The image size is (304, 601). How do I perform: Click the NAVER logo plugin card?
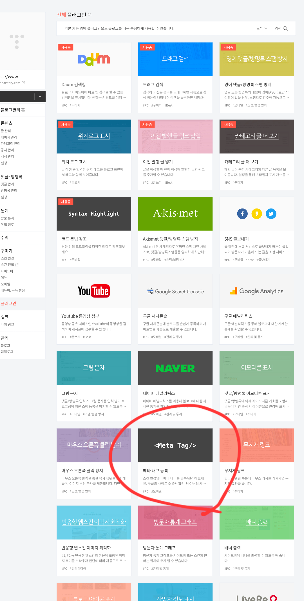click(x=175, y=368)
